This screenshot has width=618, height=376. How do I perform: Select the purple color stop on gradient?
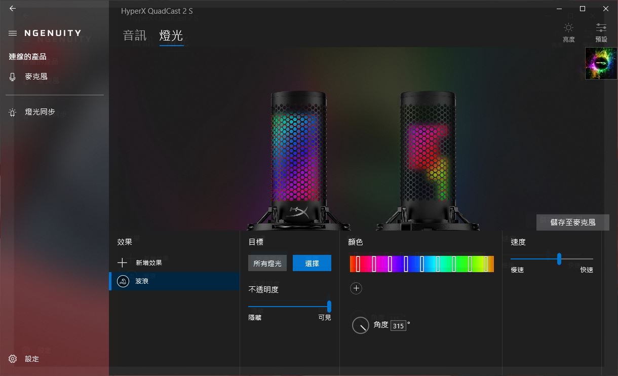[390, 264]
